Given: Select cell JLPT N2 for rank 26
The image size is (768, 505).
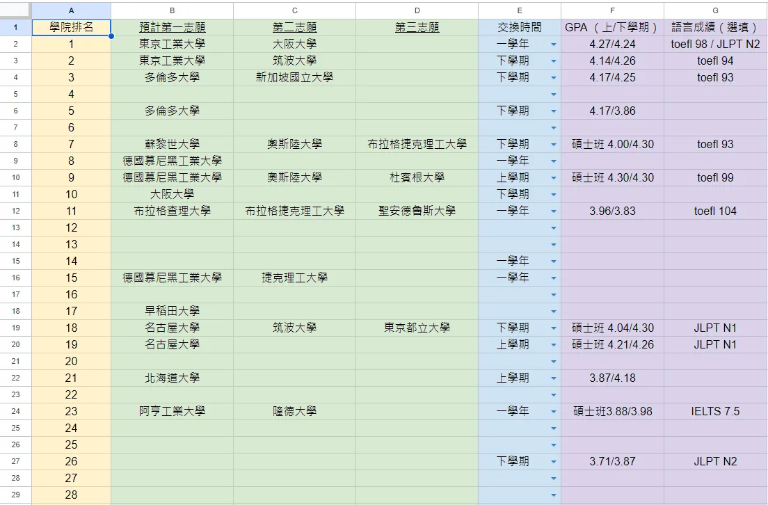Looking at the screenshot, I should tap(716, 461).
